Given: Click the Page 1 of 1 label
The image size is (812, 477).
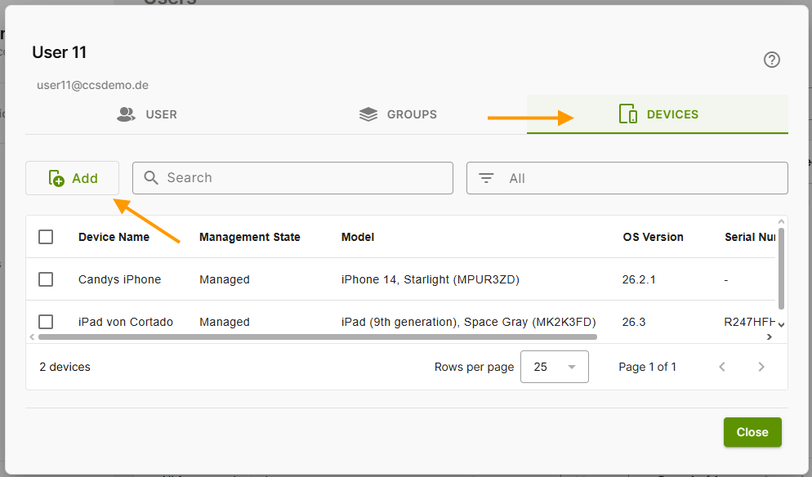Looking at the screenshot, I should click(x=647, y=367).
